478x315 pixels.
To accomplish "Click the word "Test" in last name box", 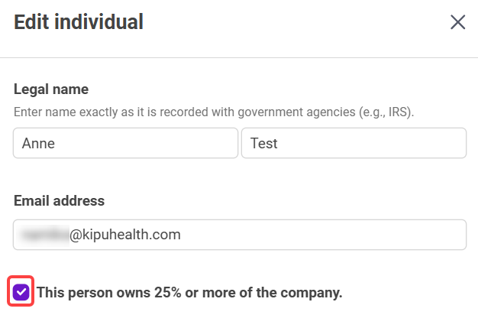I will pos(263,143).
